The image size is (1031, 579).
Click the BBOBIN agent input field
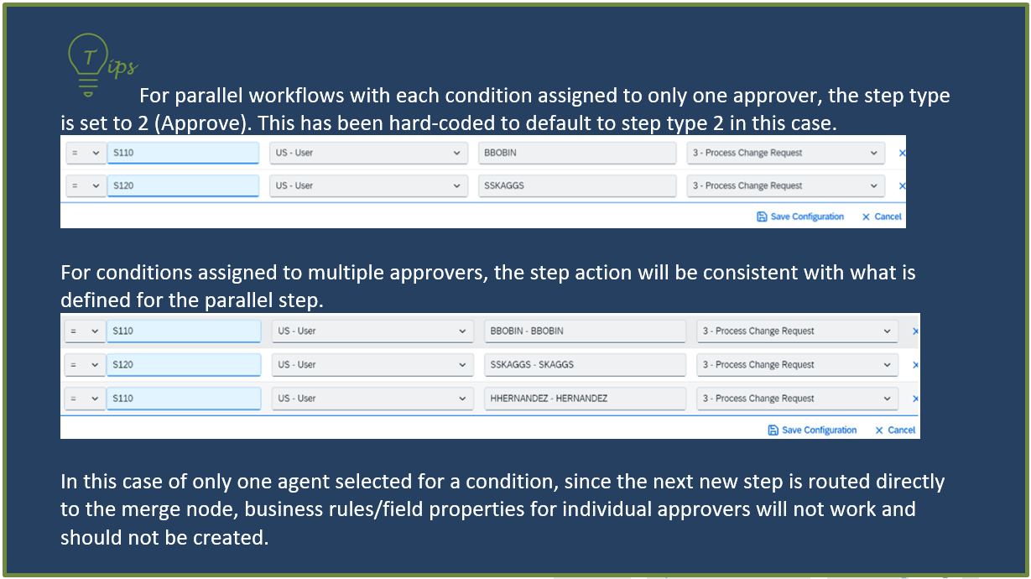tap(576, 153)
